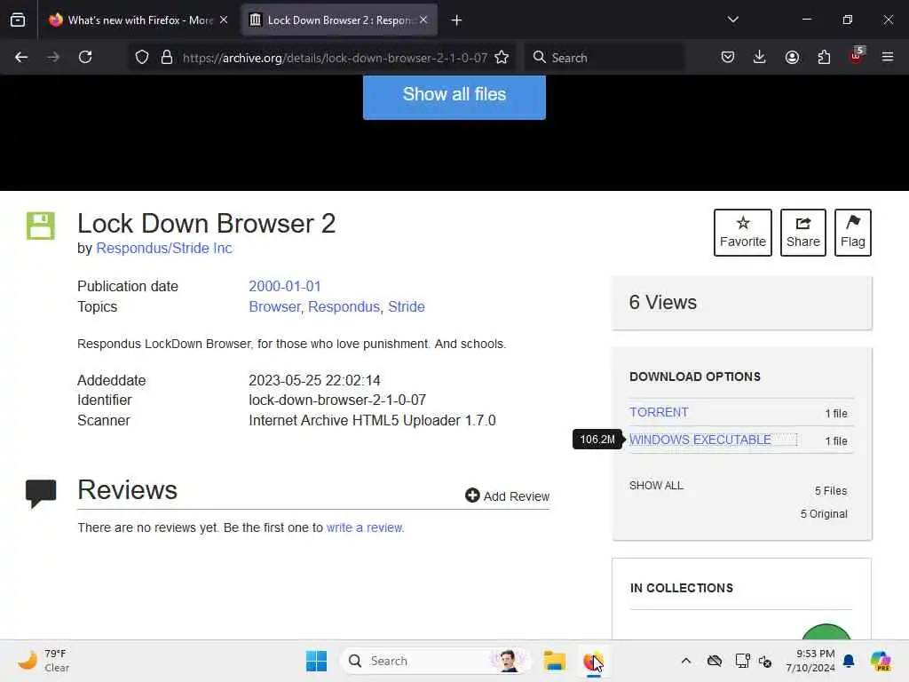Close the What's new with Firefox tab
The image size is (909, 682).
pos(224,20)
